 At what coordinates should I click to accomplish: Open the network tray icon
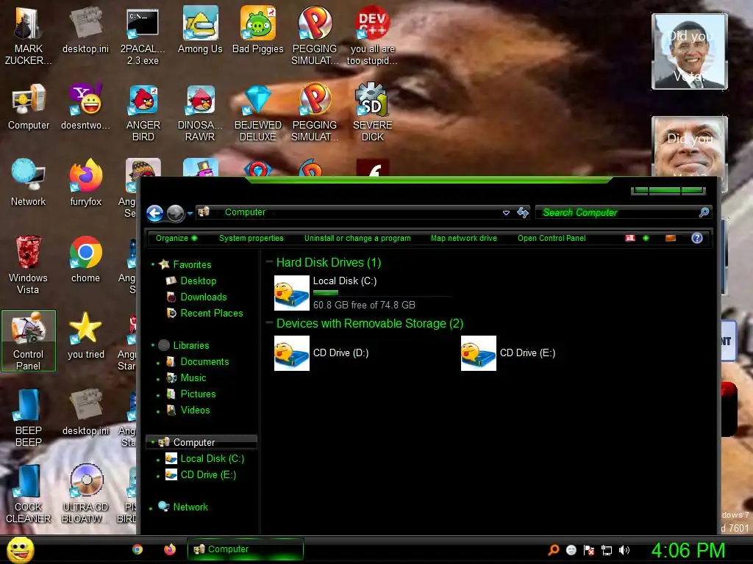(x=607, y=550)
